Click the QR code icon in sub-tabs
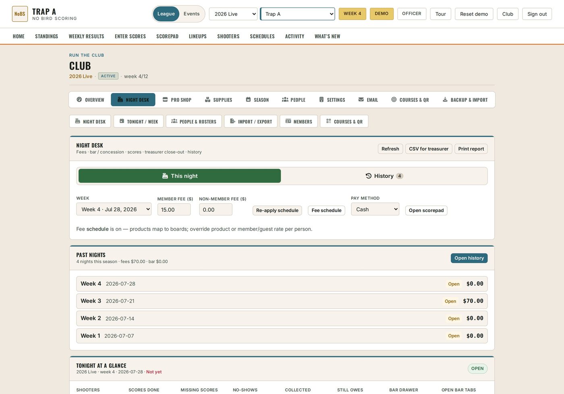Image resolution: width=564 pixels, height=394 pixels. 328,121
